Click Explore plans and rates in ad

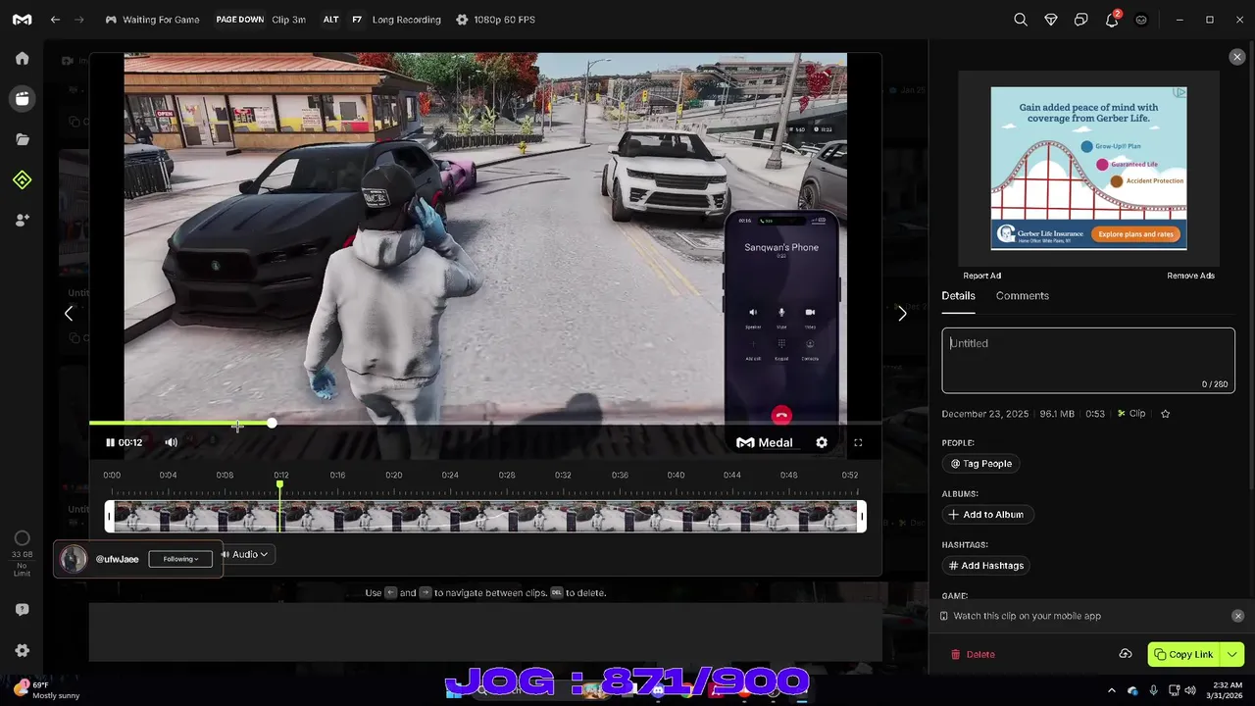coord(1135,234)
